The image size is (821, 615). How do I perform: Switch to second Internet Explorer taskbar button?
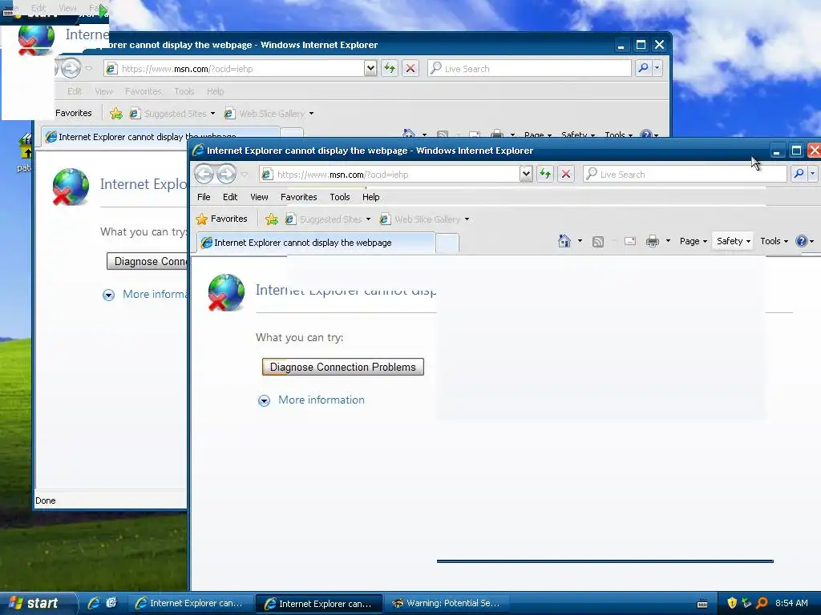(x=319, y=604)
